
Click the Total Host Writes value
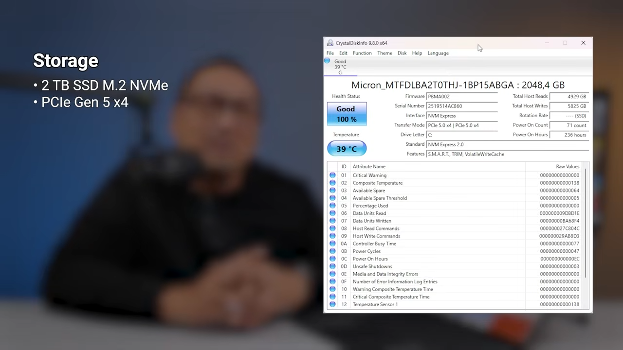569,106
